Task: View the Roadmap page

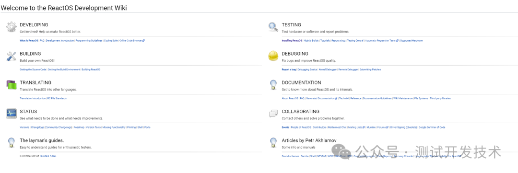Action: 79,127
